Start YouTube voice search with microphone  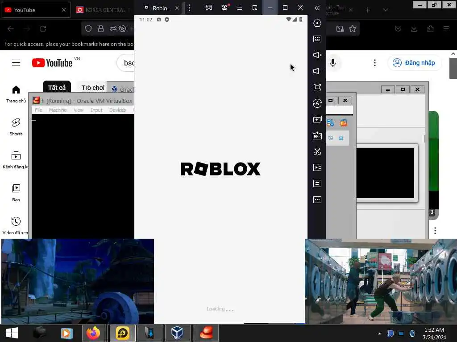coord(333,63)
